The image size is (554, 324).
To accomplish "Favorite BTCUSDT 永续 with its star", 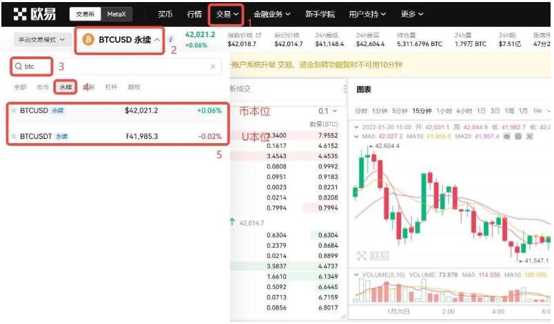I will [14, 136].
